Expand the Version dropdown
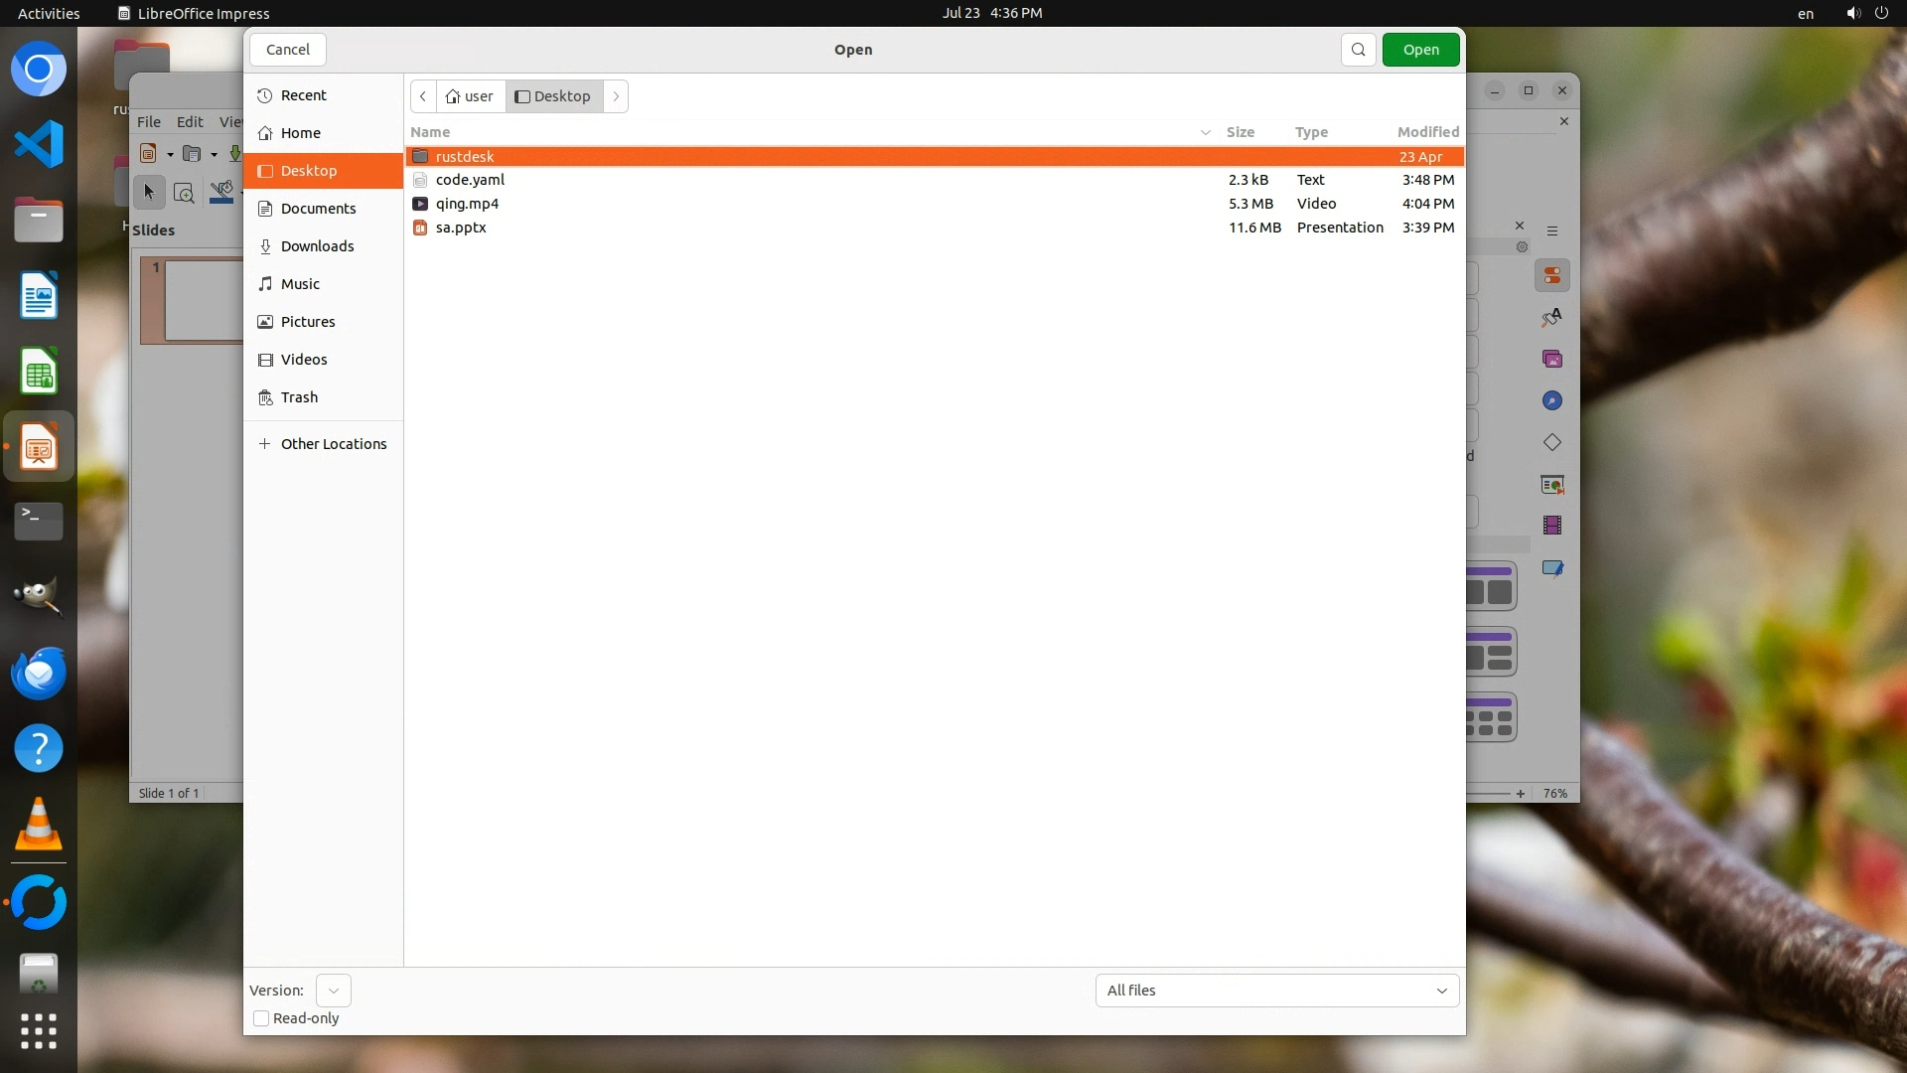 [x=333, y=991]
